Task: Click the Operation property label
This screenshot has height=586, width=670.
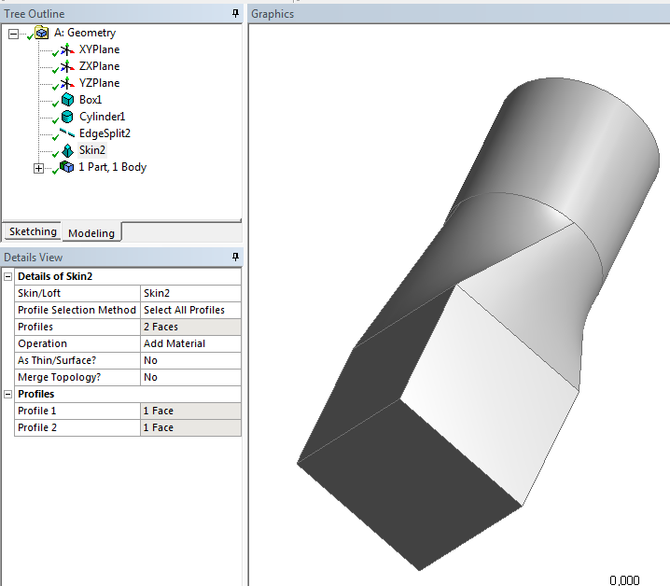Action: coord(42,343)
